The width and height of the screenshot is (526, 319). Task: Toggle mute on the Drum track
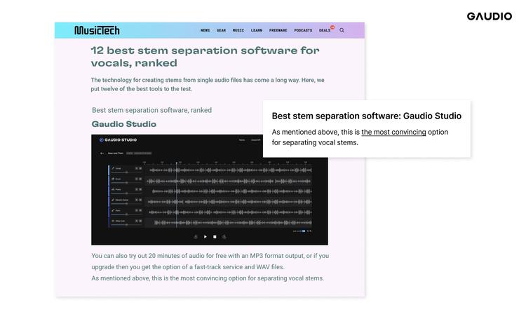click(135, 179)
